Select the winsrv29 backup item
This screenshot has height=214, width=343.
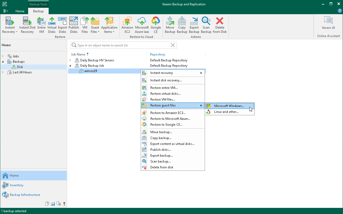point(90,71)
